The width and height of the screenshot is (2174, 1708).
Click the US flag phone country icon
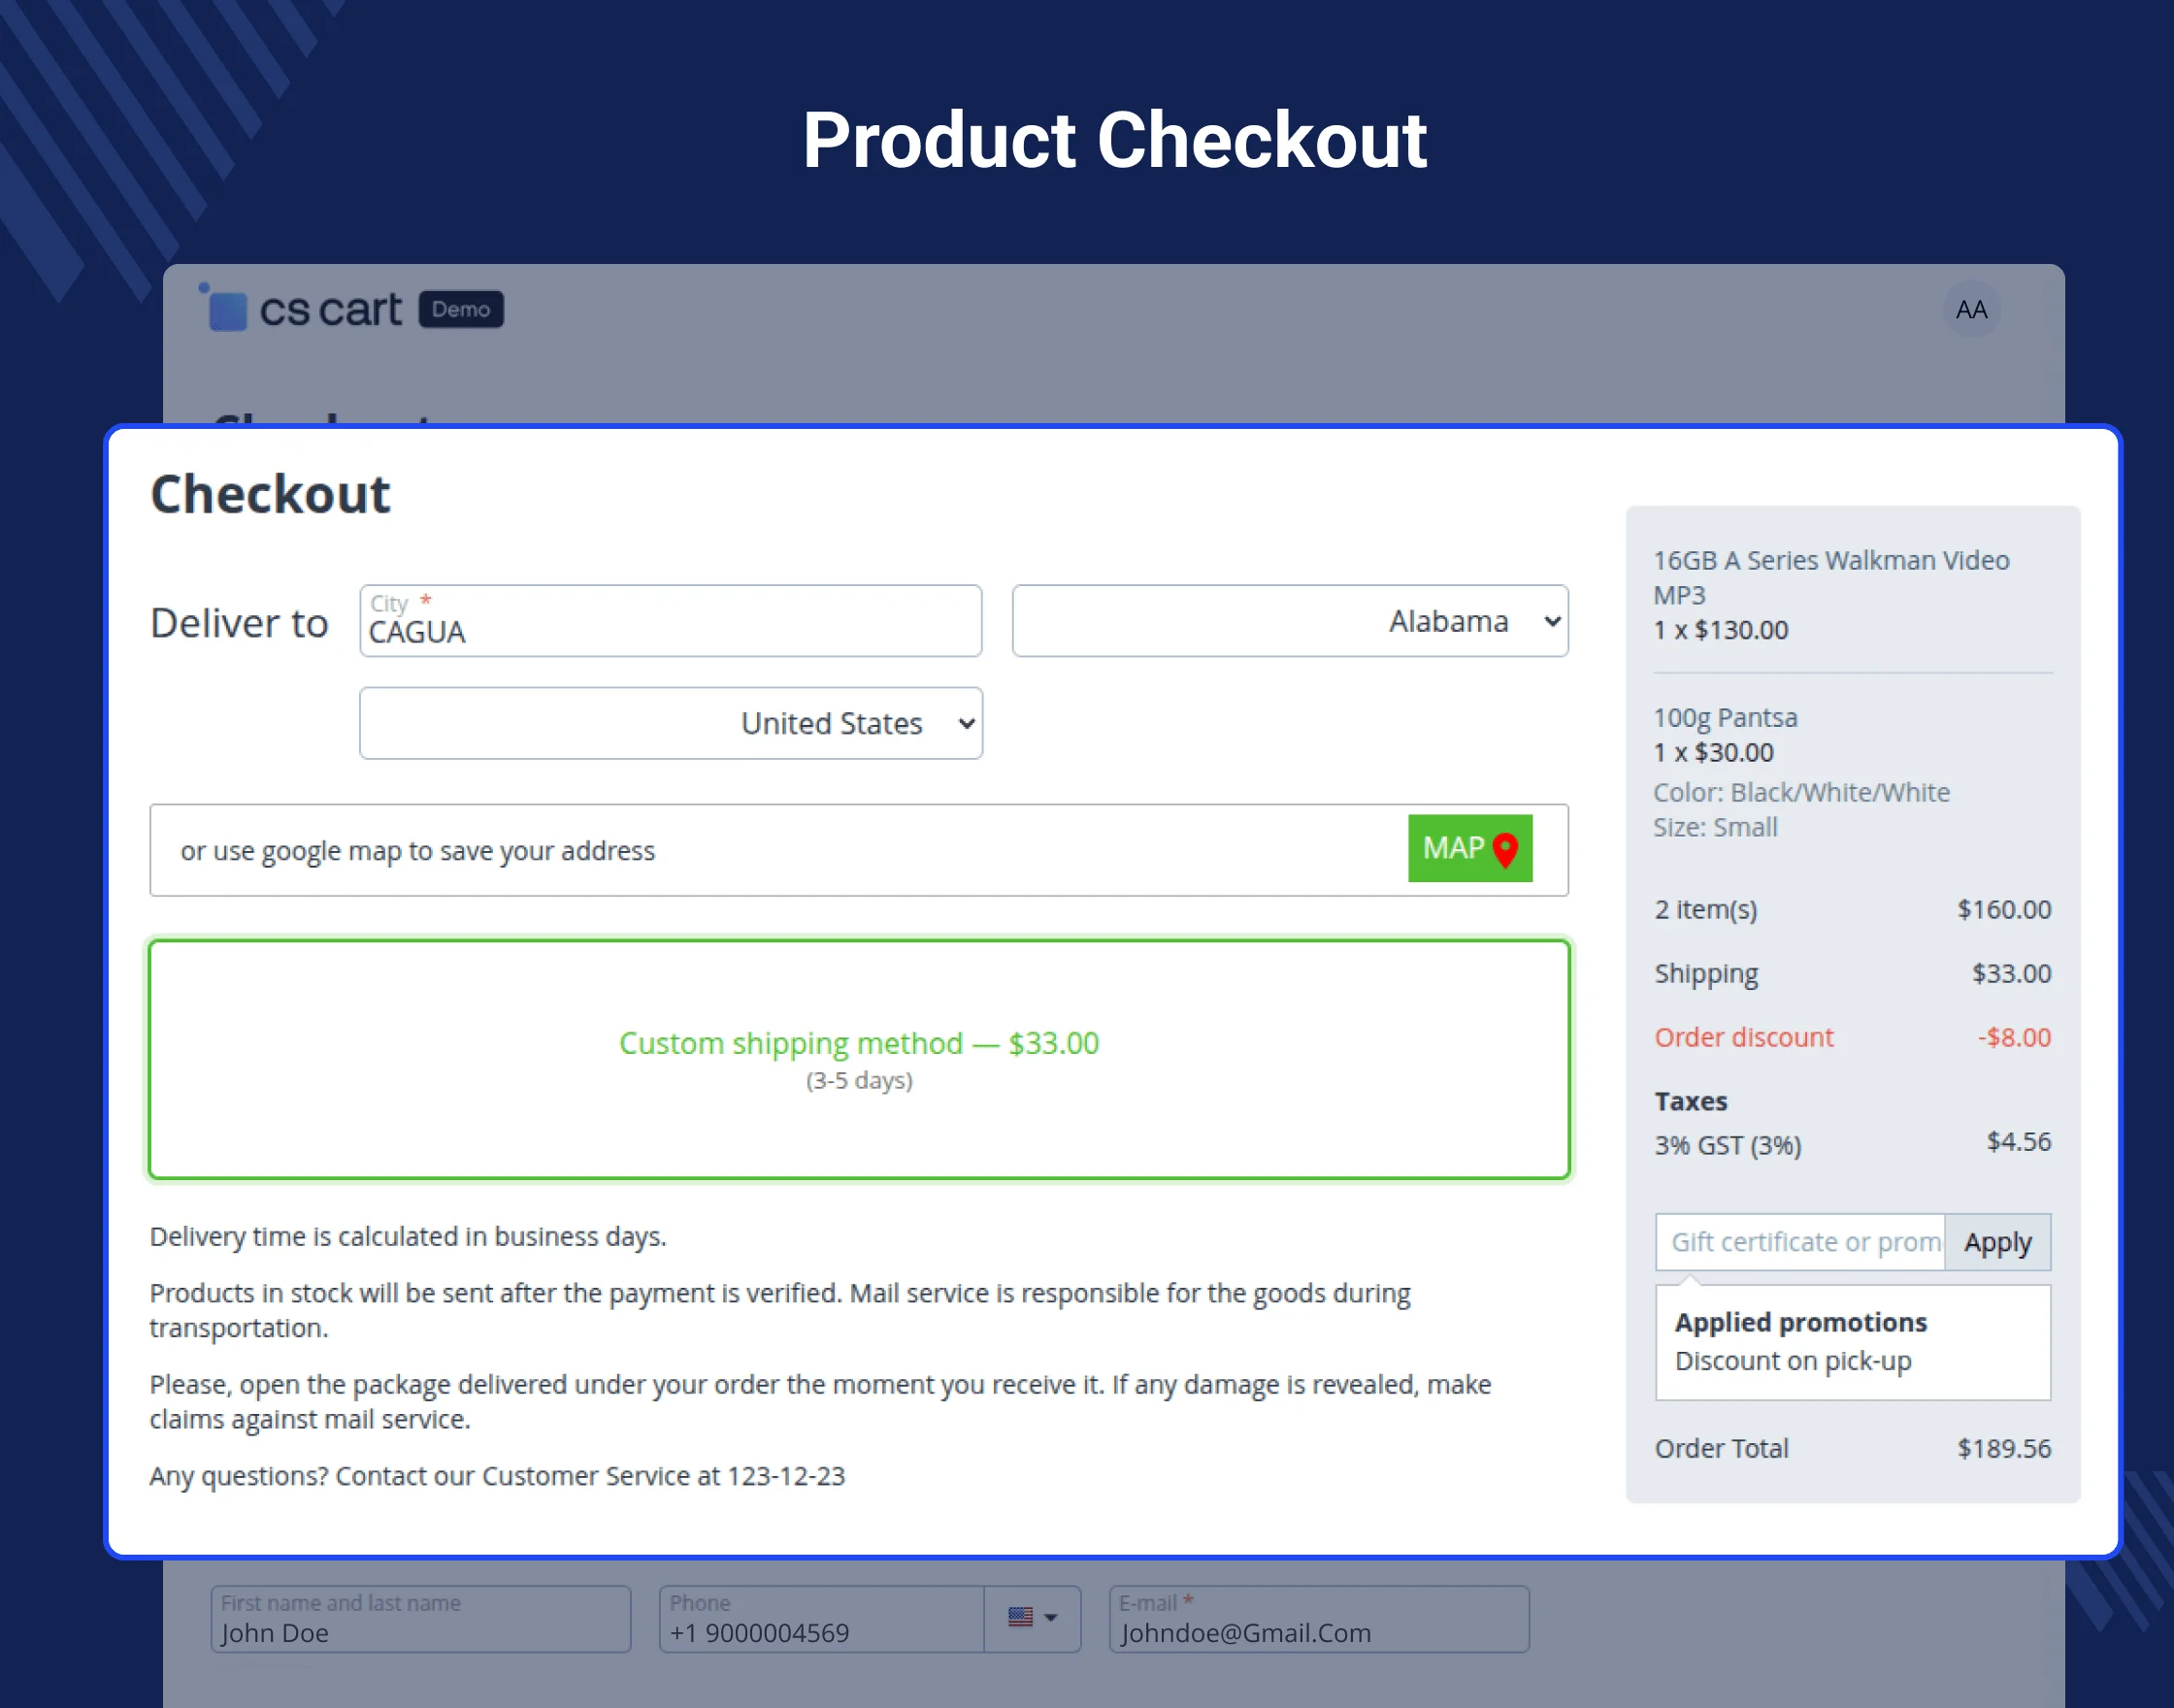(1020, 1617)
